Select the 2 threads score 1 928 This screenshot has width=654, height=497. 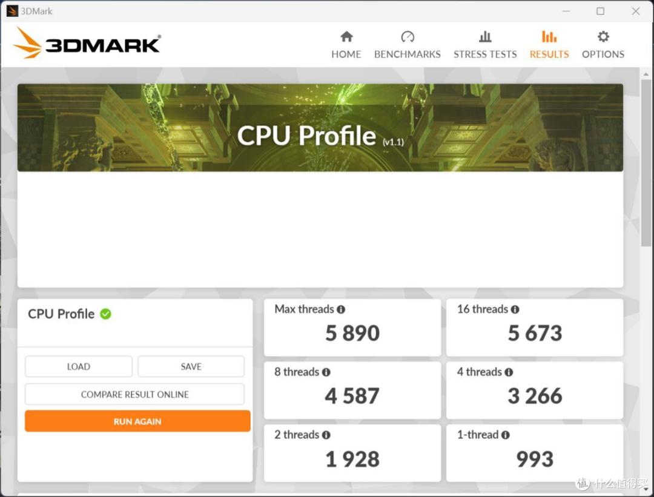pos(352,459)
